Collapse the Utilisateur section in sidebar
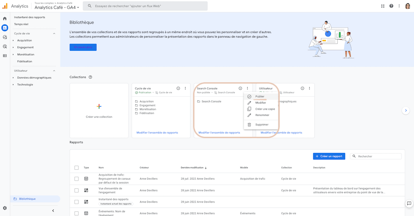The width and height of the screenshot is (414, 216). pyautogui.click(x=54, y=71)
